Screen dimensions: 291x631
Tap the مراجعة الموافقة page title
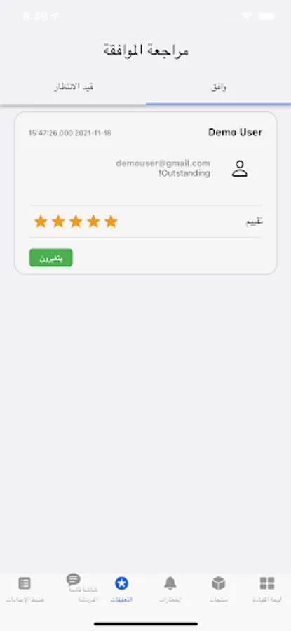point(145,51)
